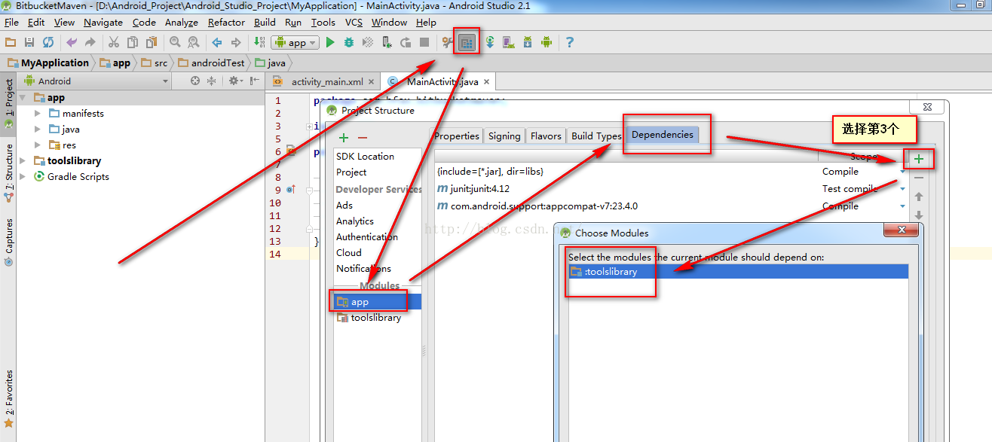Select Authentication under Developer Services

367,236
